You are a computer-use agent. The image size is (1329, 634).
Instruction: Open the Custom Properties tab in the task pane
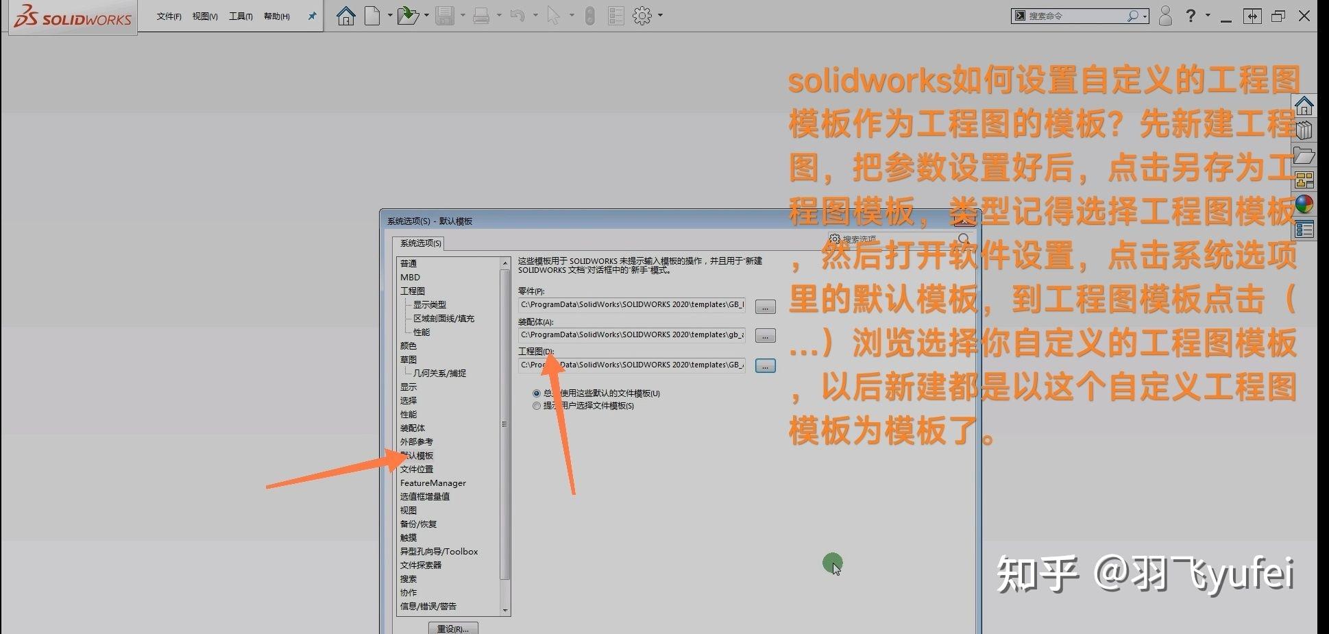[1304, 230]
